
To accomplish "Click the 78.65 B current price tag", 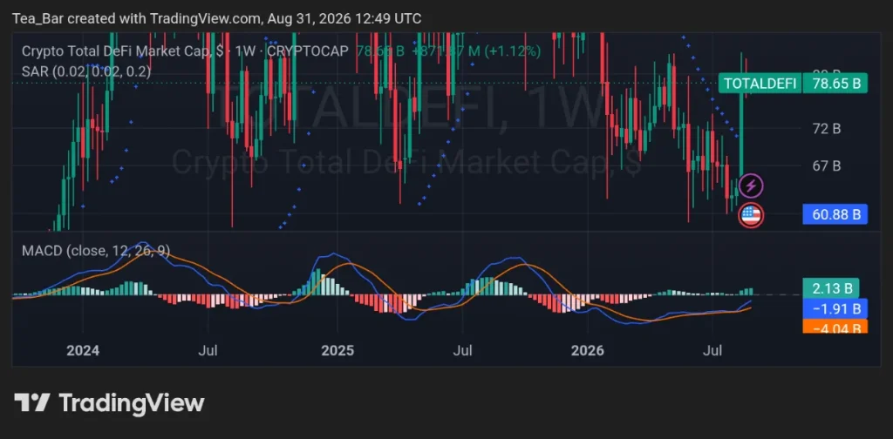I will coord(835,84).
